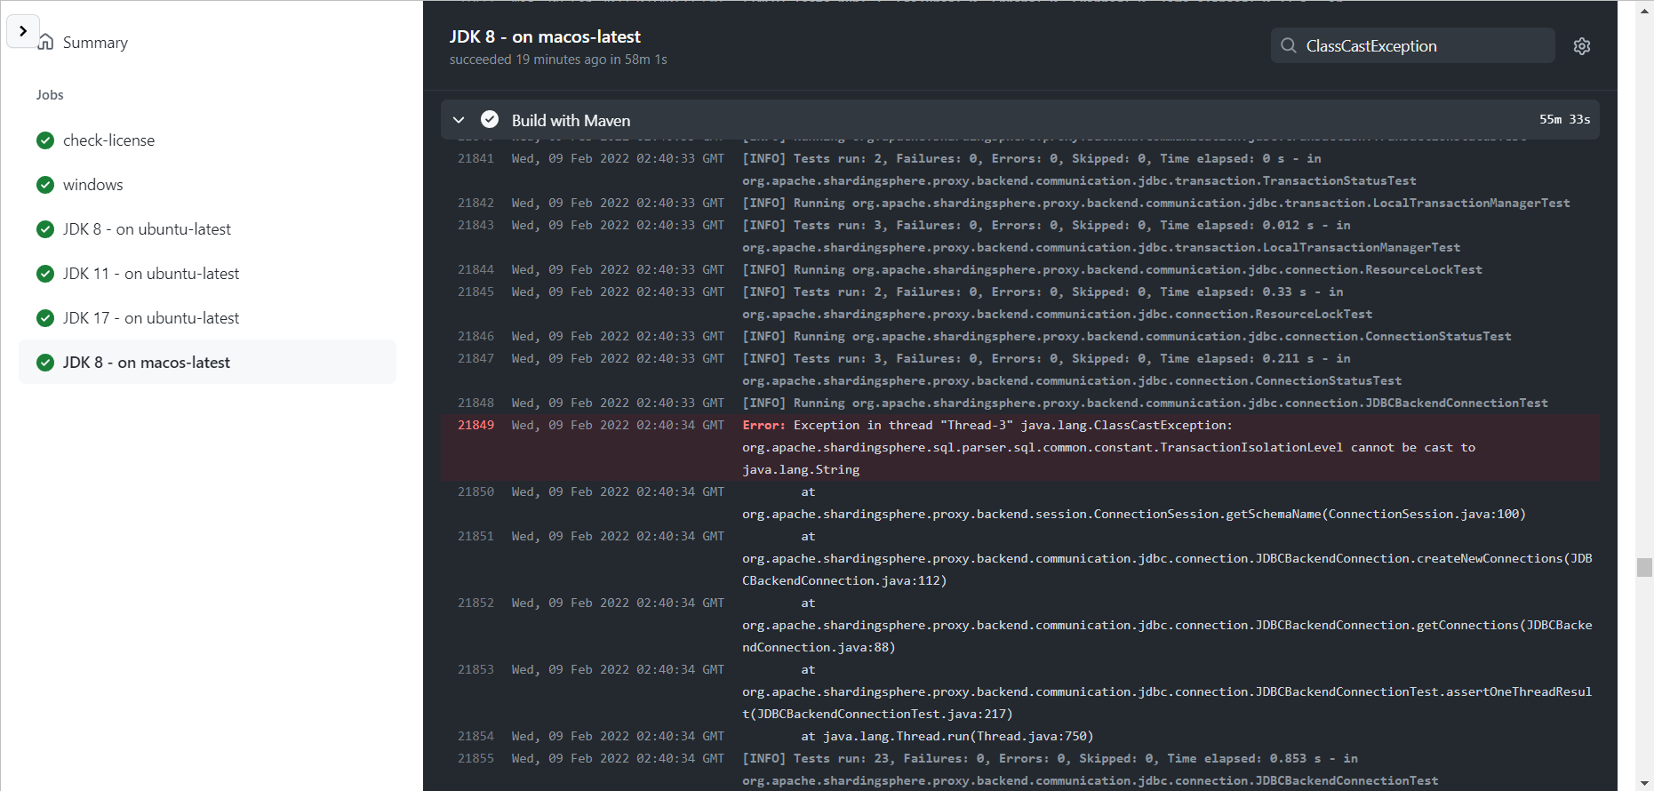Focus the log search field containing ClassCastException
This screenshot has width=1654, height=791.
click(1412, 45)
